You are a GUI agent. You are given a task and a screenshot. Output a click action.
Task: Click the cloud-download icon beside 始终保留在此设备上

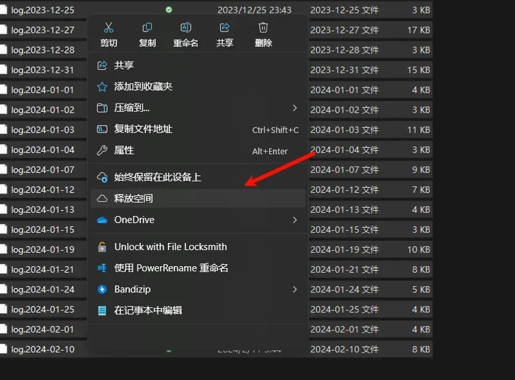tap(102, 177)
